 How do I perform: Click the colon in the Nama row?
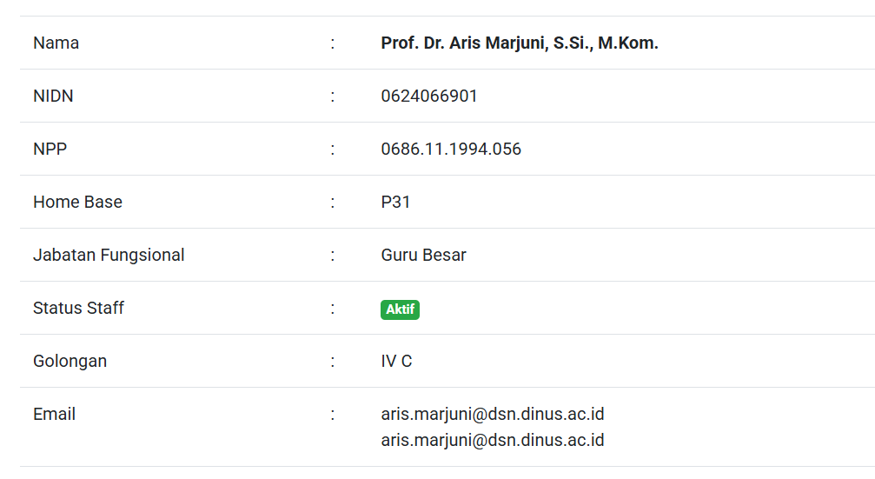tap(332, 43)
